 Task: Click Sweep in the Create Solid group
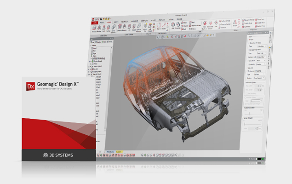[x=109, y=29]
